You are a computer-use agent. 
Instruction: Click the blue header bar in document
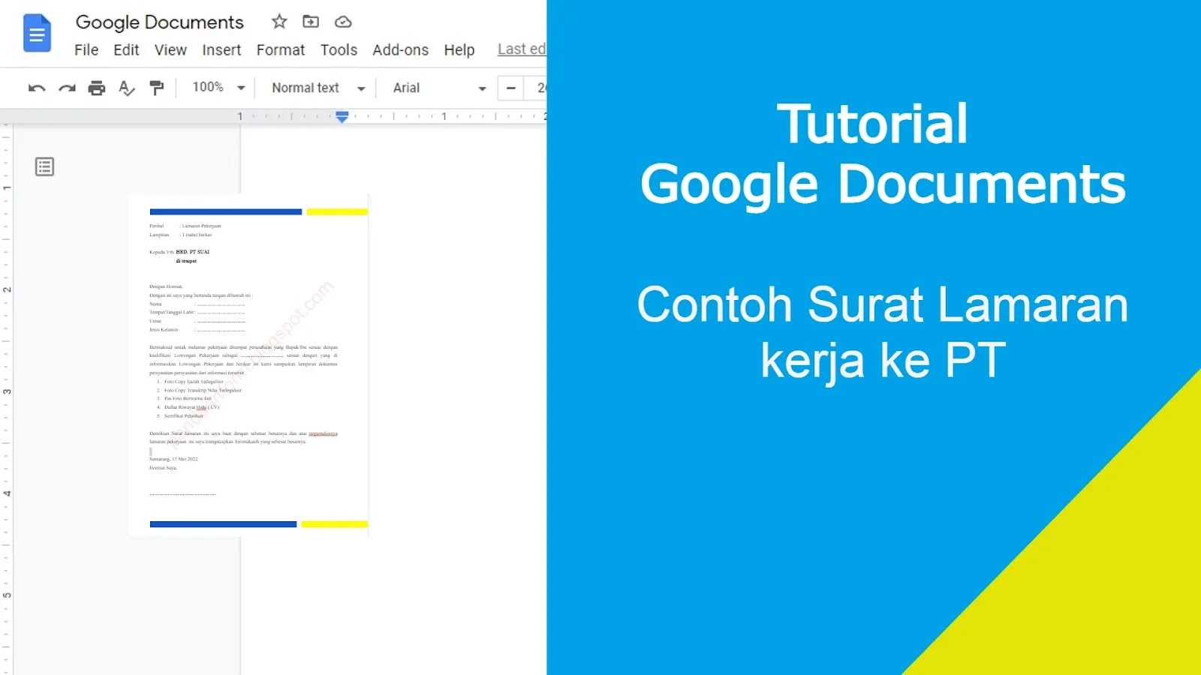click(226, 212)
